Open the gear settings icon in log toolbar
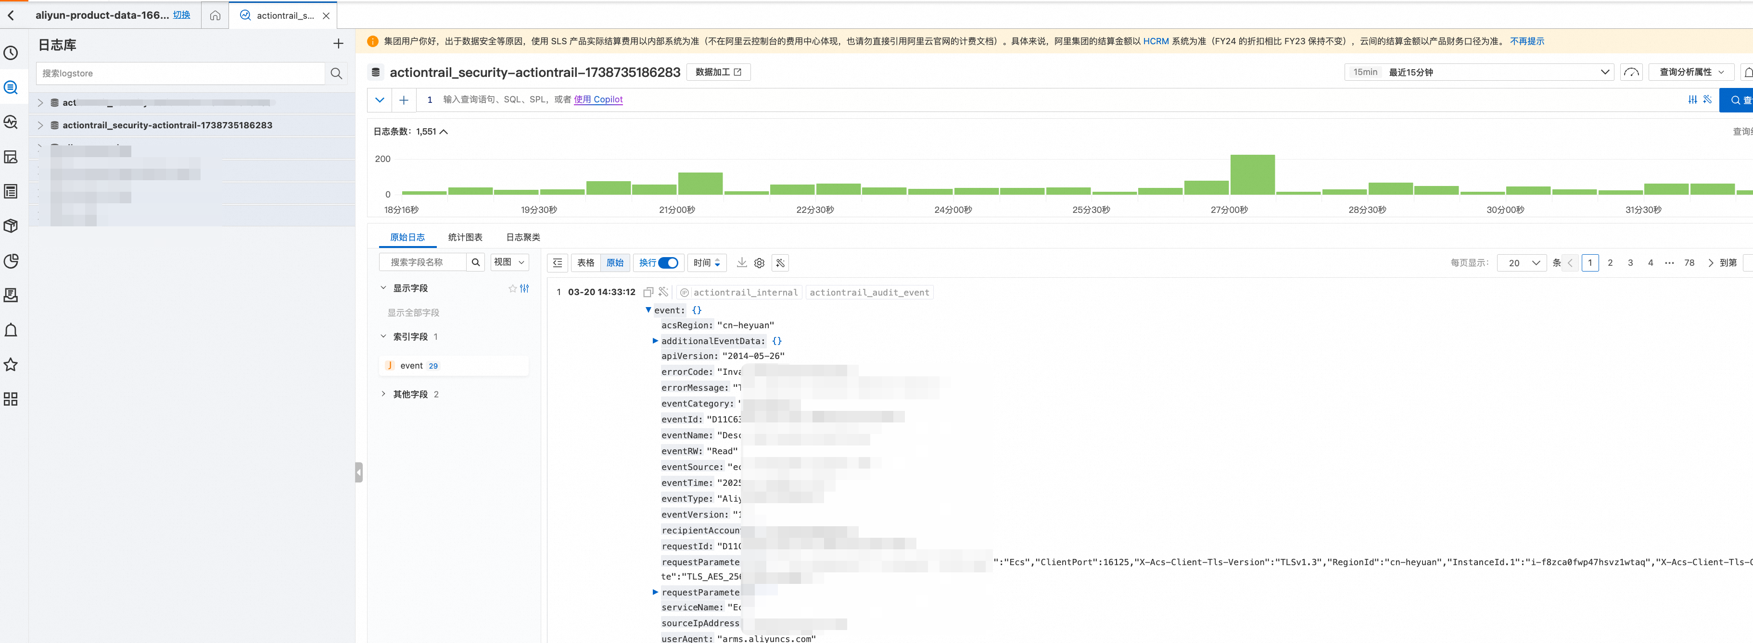Image resolution: width=1753 pixels, height=643 pixels. (760, 263)
